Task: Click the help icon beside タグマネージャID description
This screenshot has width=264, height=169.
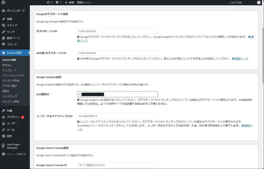Action: click(249, 37)
